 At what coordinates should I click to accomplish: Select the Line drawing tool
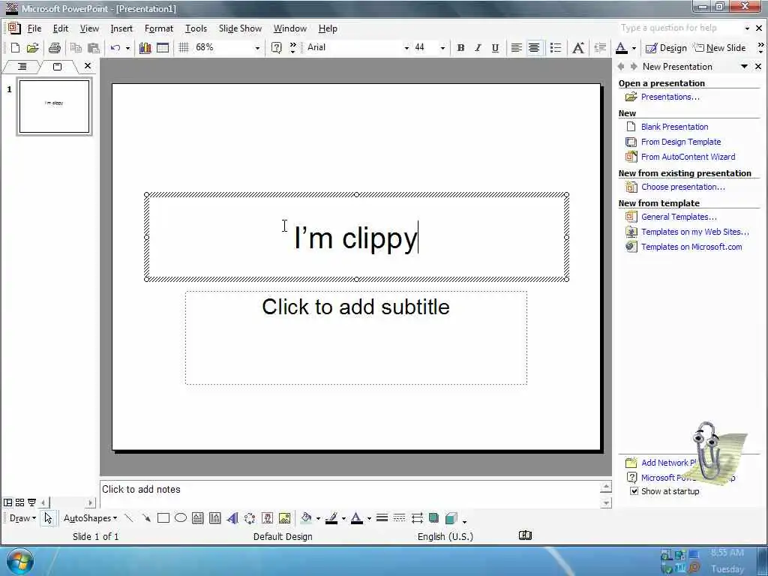[x=128, y=518]
